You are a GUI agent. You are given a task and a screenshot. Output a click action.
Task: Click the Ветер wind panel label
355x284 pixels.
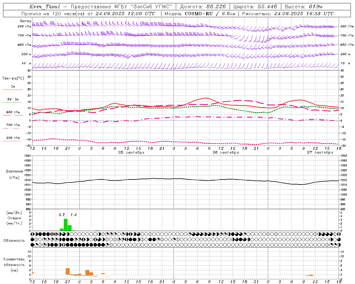click(x=26, y=21)
